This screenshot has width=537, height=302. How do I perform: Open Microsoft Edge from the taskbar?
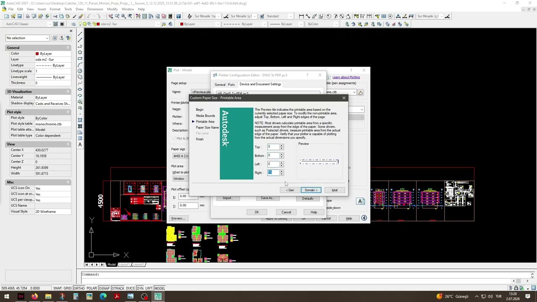click(x=103, y=297)
